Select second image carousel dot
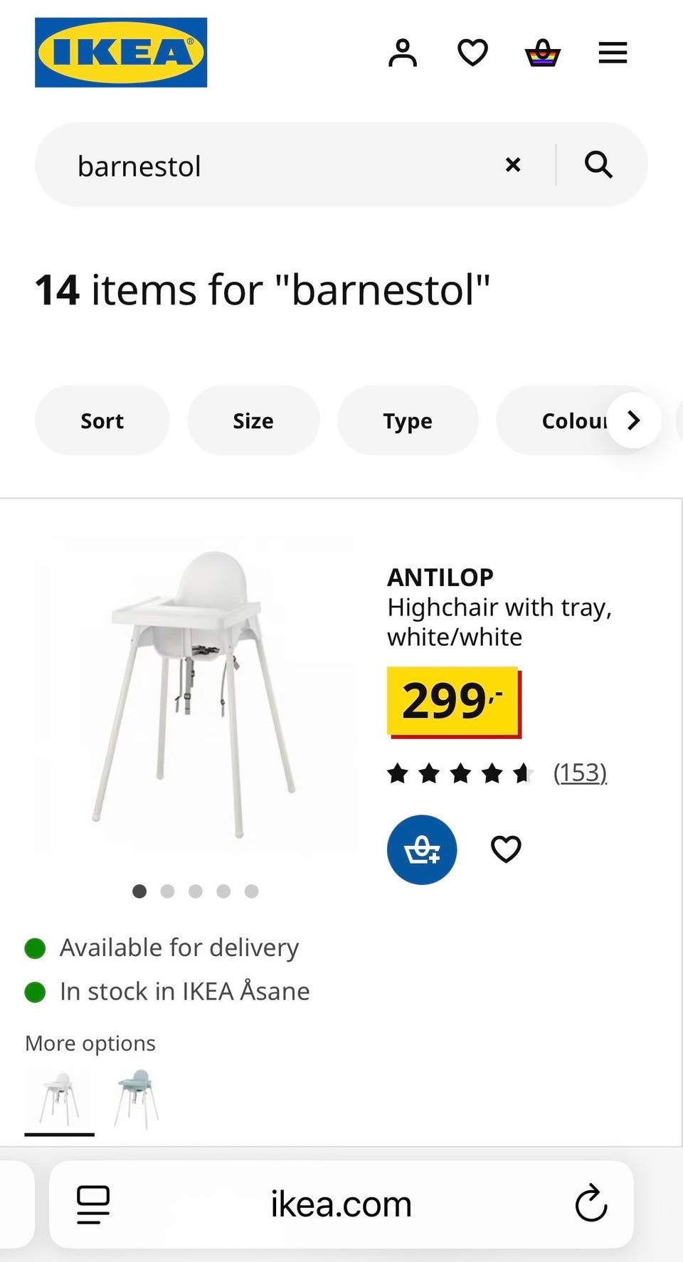Viewport: 683px width, 1262px height. coord(168,891)
